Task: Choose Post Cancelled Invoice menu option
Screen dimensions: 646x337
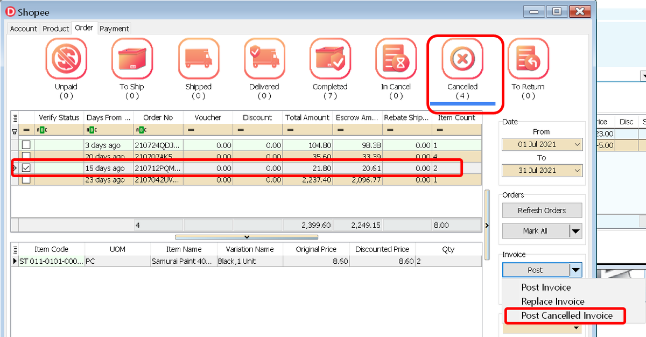Action: (x=567, y=315)
